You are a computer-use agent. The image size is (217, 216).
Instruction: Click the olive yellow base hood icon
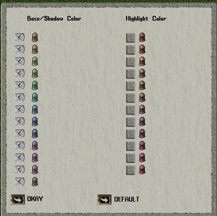(35, 61)
